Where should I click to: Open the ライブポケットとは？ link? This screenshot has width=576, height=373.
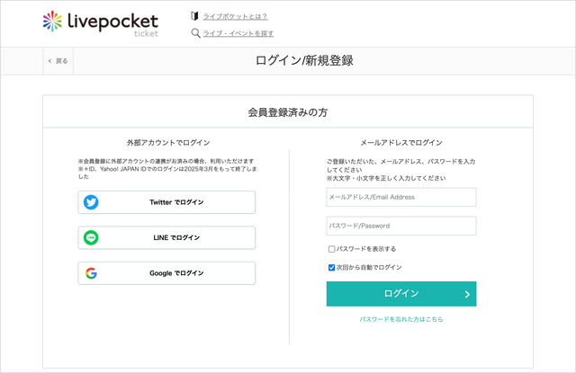pos(235,16)
